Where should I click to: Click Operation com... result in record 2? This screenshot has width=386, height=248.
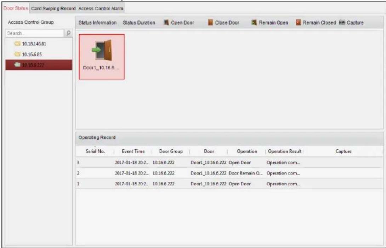[x=283, y=173]
